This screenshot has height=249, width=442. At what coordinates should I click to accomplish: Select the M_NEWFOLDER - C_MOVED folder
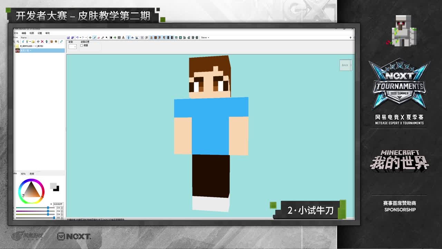click(x=31, y=46)
